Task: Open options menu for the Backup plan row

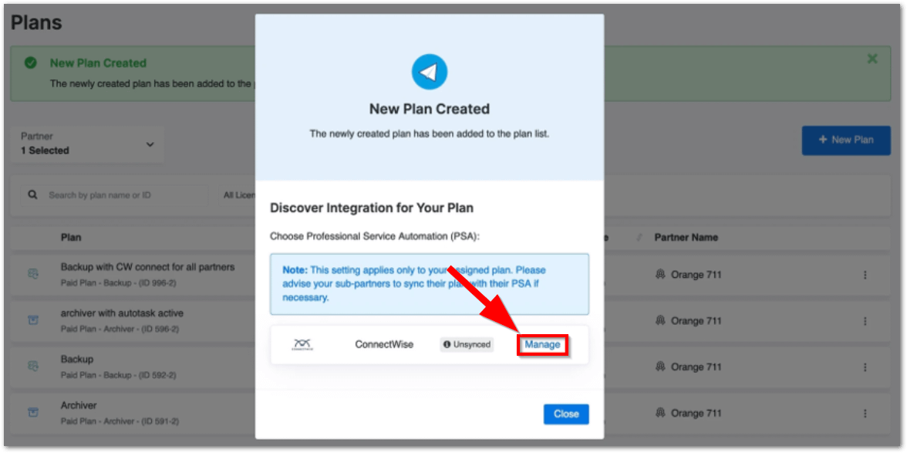Action: [865, 367]
